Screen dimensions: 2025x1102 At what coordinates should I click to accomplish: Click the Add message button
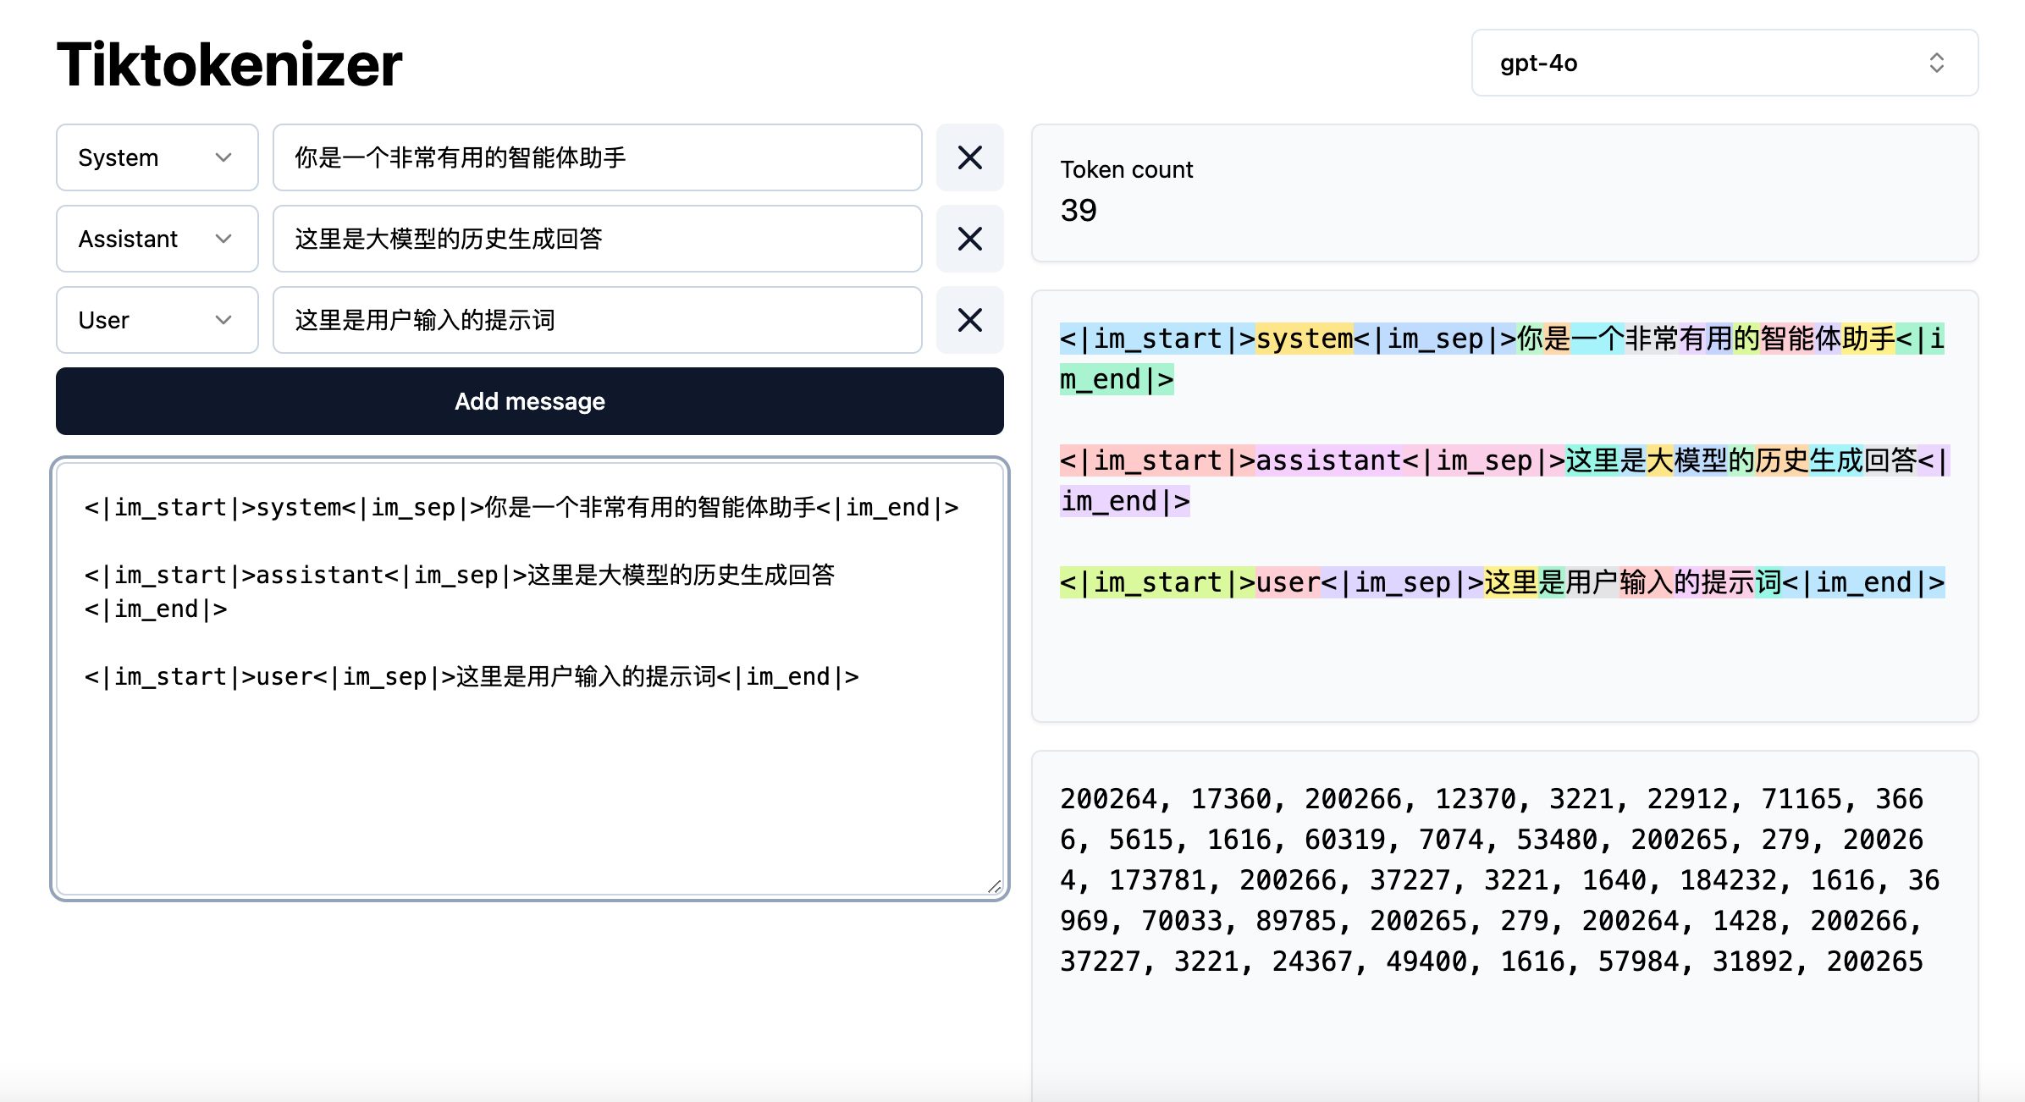point(529,401)
